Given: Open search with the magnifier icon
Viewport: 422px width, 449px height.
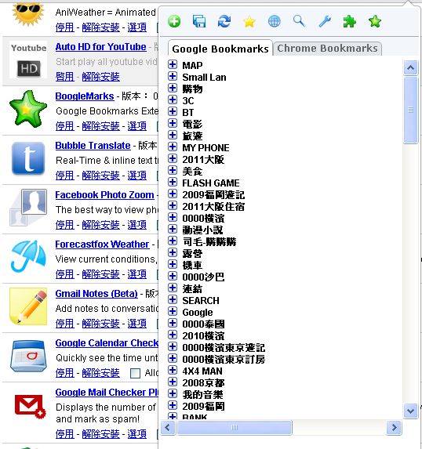Looking at the screenshot, I should click(300, 21).
